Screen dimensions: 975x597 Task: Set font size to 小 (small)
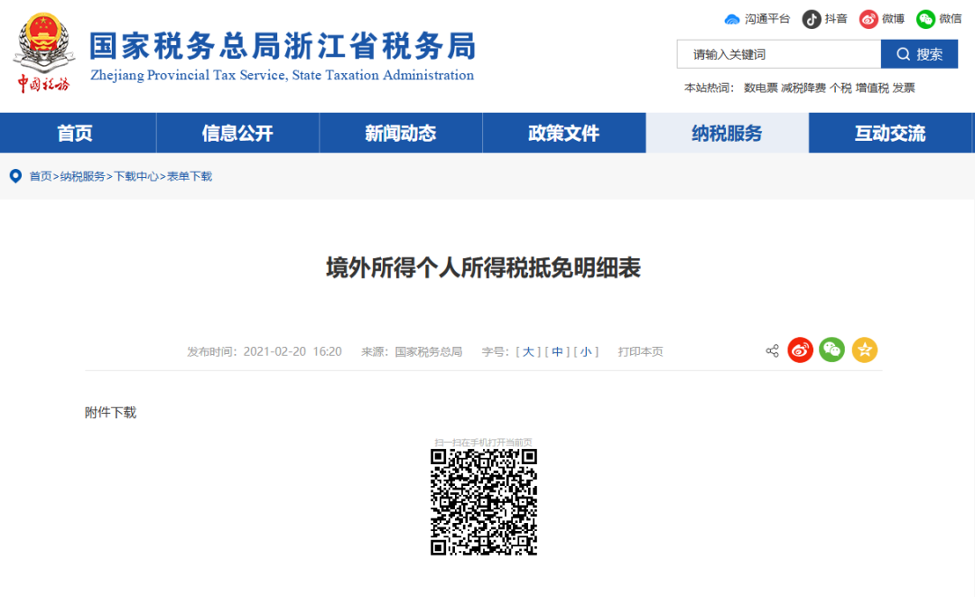coord(586,352)
